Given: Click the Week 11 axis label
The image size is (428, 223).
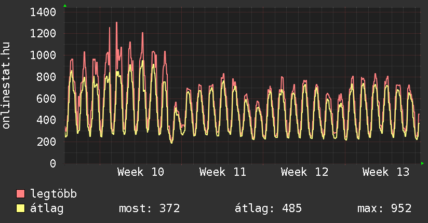Looking at the screenshot, I should (222, 172).
